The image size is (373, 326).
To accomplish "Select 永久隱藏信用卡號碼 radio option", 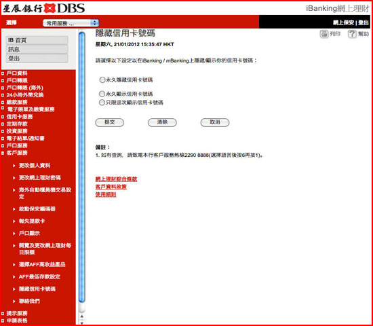I will click(102, 80).
